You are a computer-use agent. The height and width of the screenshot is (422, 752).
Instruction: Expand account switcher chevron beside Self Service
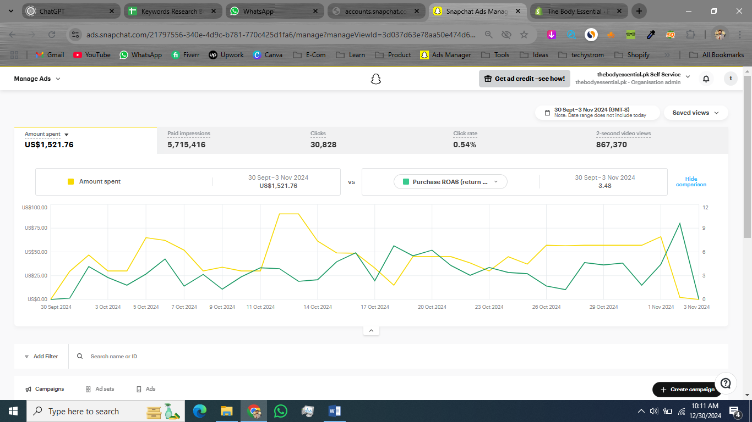pos(688,77)
